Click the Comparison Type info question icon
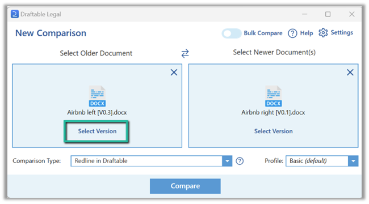369x204 pixels. point(240,161)
